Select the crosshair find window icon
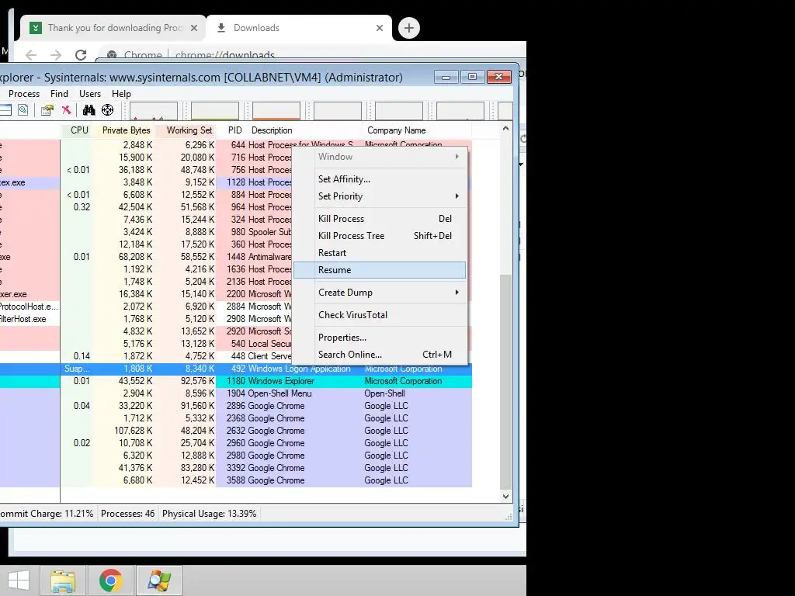795x596 pixels. pos(107,110)
